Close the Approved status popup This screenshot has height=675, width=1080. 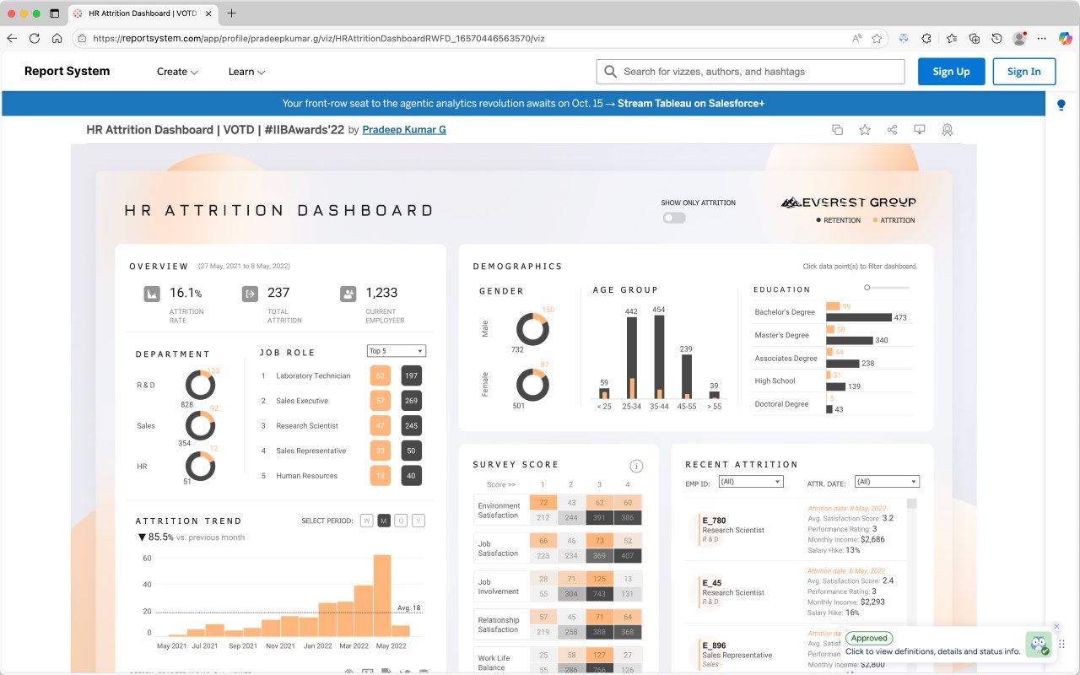point(1056,627)
